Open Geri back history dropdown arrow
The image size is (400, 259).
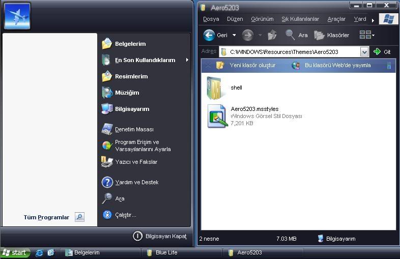tap(234, 35)
